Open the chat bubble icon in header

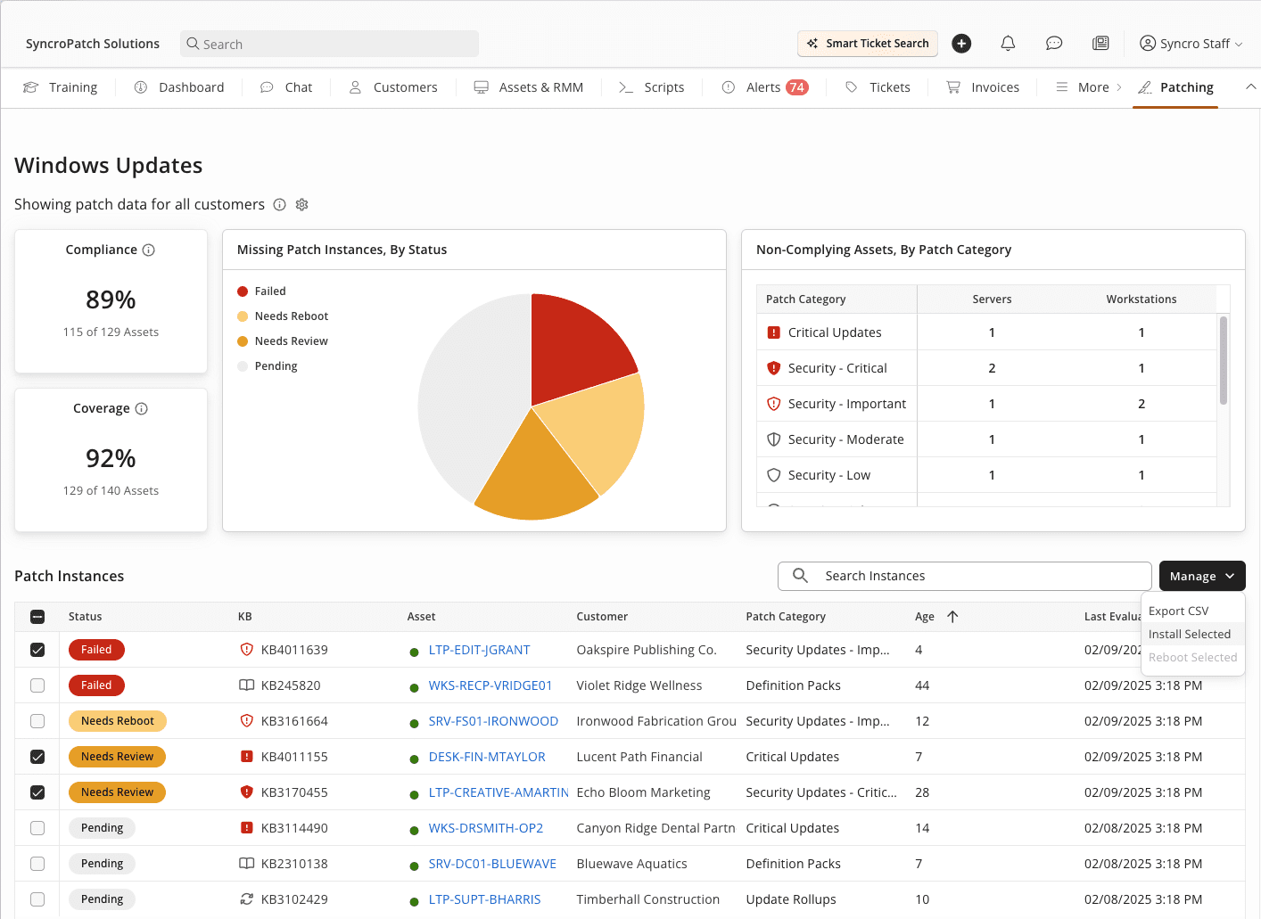1054,43
